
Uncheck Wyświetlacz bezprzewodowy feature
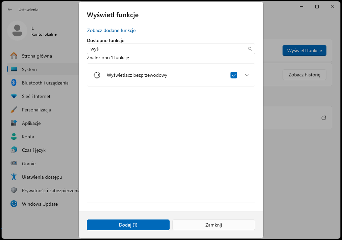(234, 75)
